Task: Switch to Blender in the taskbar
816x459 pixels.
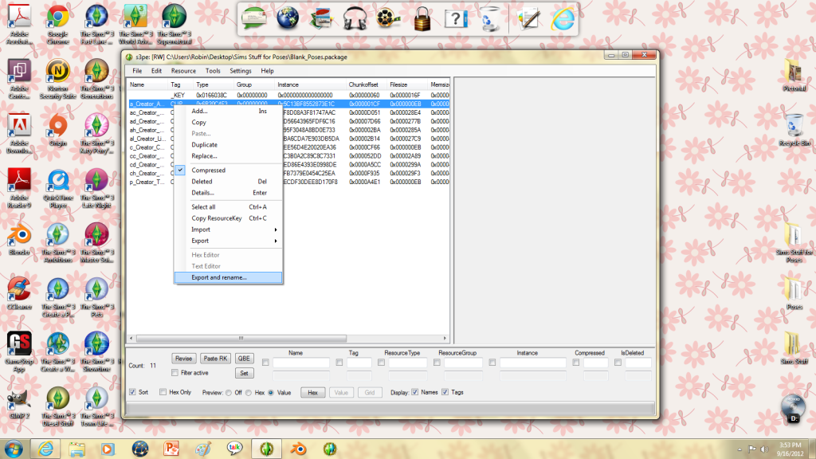Action: tap(298, 448)
